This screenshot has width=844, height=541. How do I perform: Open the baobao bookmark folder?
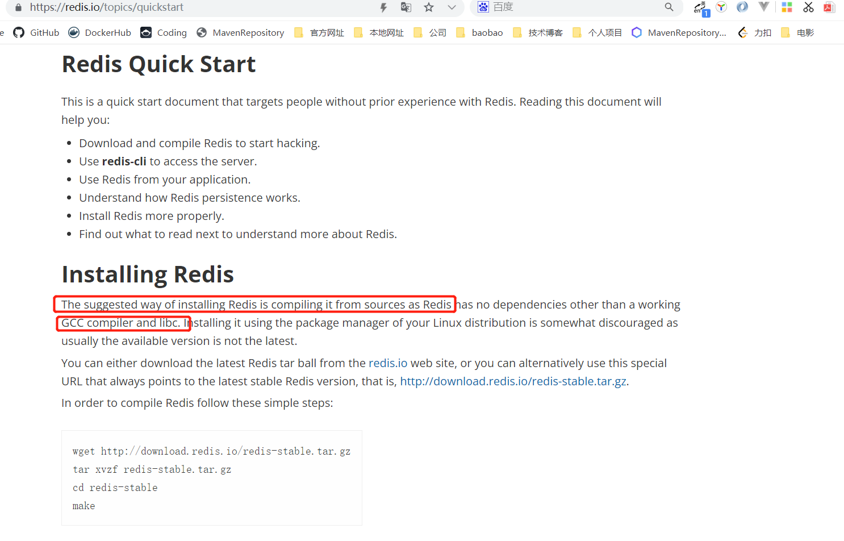479,33
